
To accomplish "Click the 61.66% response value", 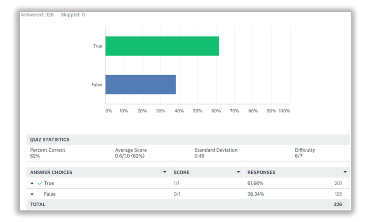I will pyautogui.click(x=256, y=183).
